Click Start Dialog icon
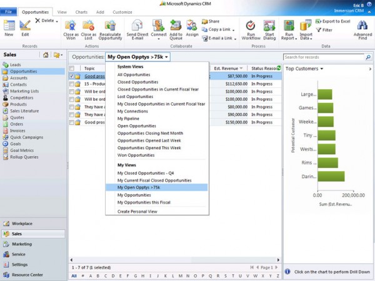The width and height of the screenshot is (375, 281). point(269,26)
